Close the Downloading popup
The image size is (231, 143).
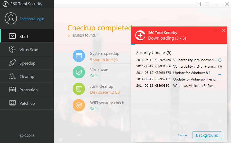click(223, 31)
